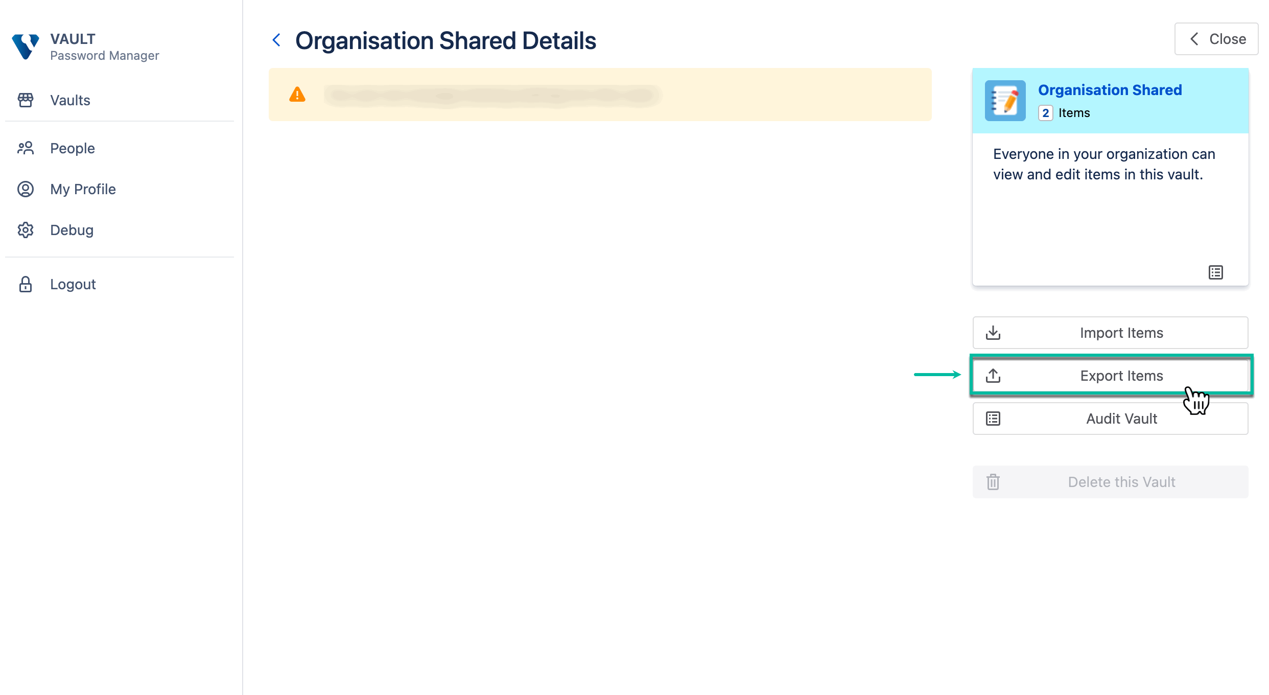Click the People group icon
Viewport: 1269px width, 695px height.
[x=26, y=148]
